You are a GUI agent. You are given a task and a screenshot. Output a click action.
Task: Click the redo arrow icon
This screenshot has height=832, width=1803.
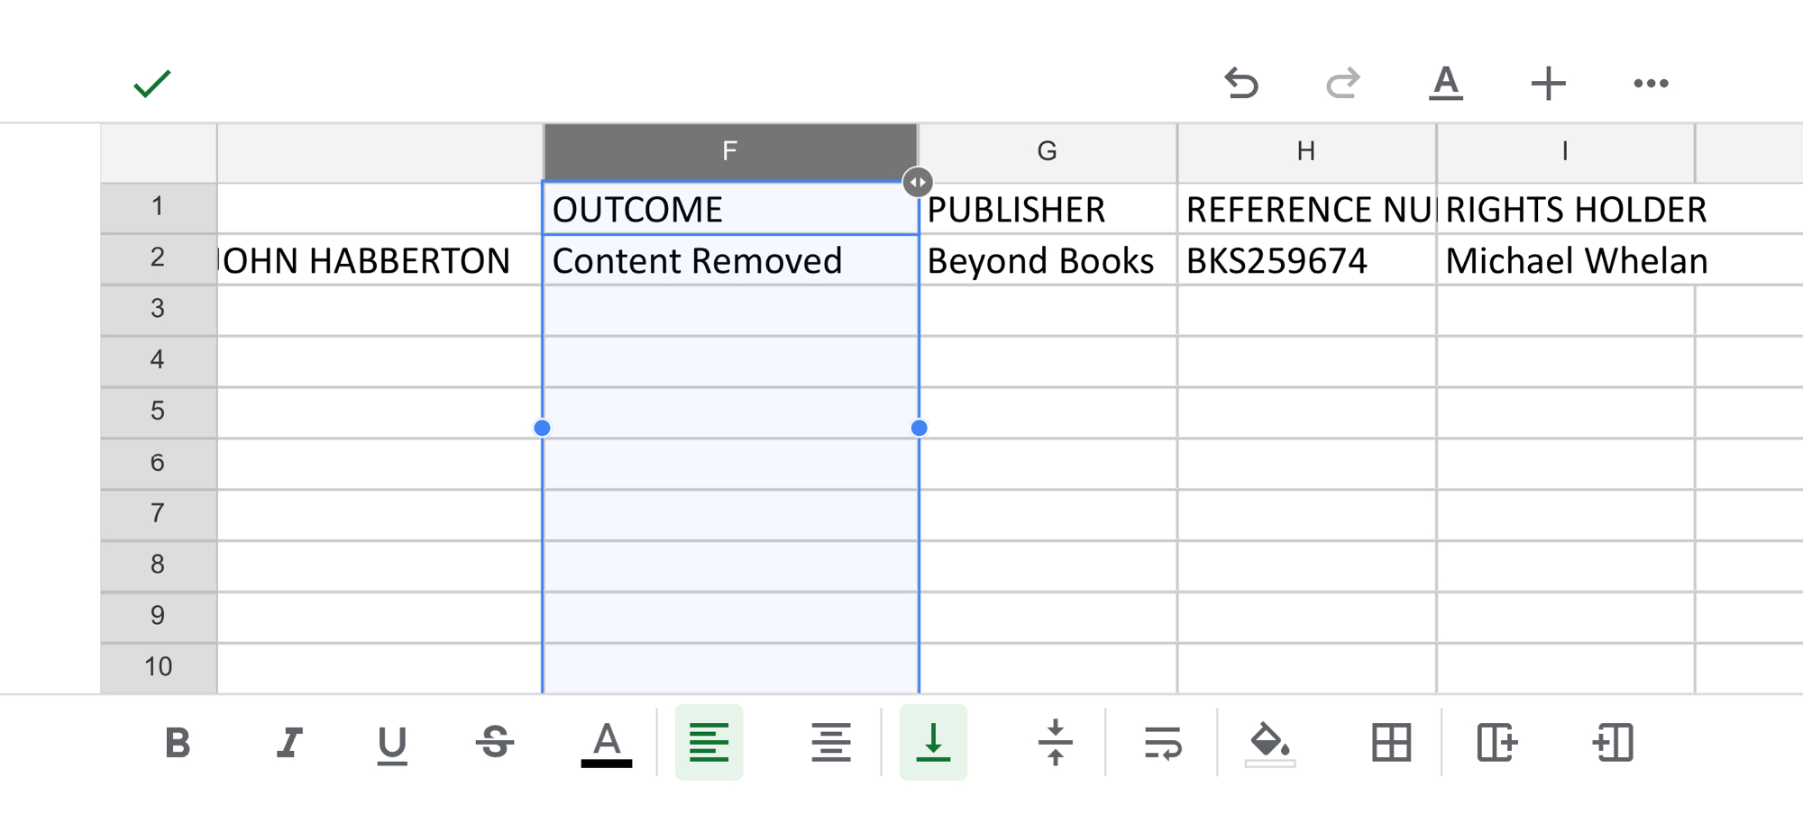[1342, 84]
